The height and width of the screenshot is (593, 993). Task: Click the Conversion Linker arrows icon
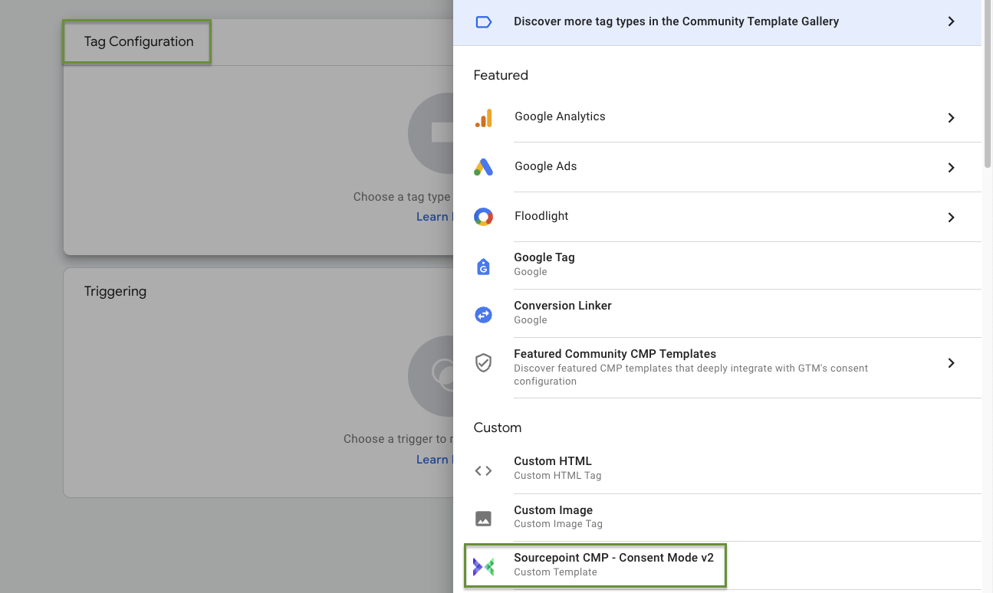point(483,314)
